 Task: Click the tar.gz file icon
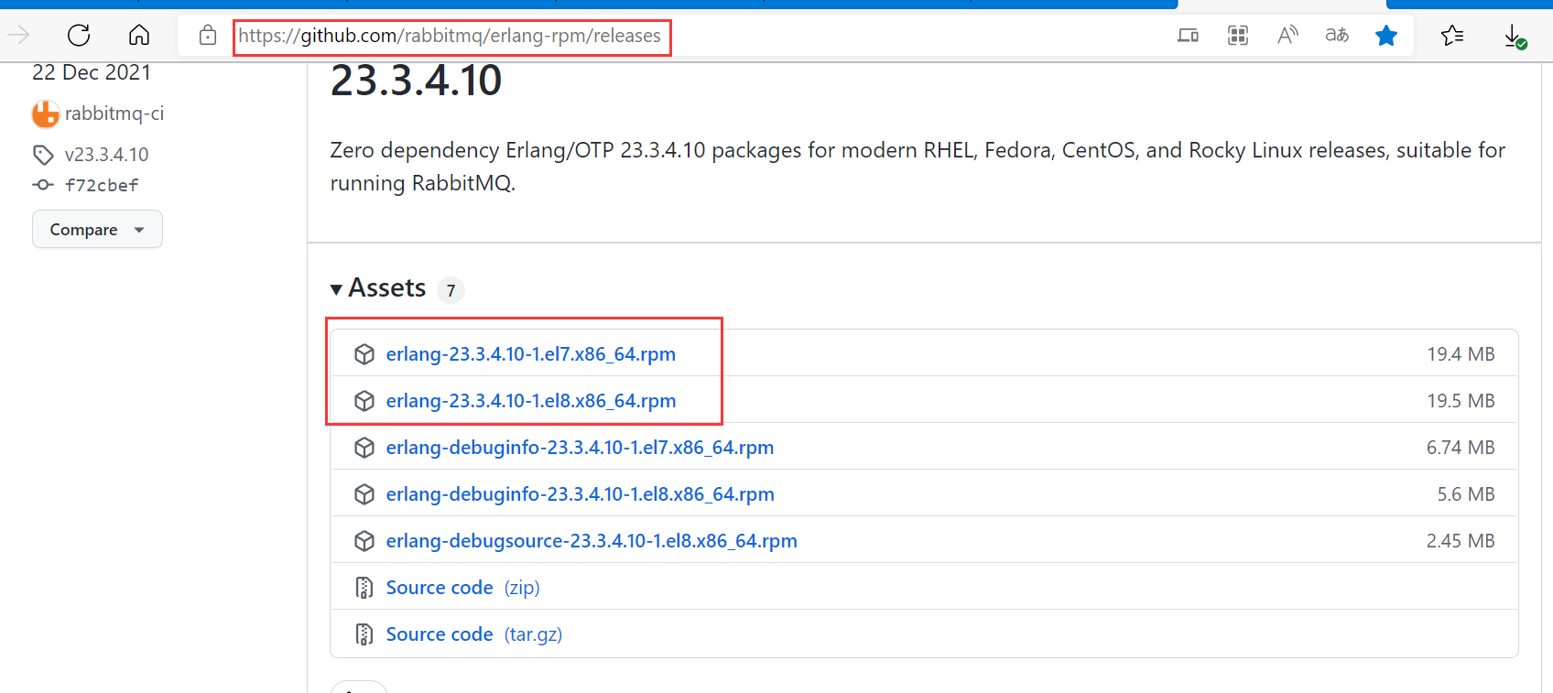coord(364,634)
